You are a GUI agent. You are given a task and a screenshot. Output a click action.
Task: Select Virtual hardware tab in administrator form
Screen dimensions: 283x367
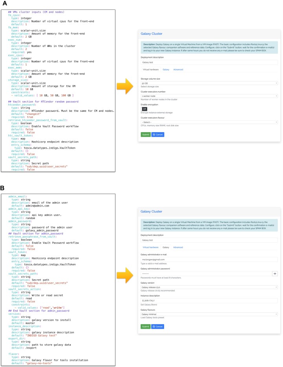150,247
